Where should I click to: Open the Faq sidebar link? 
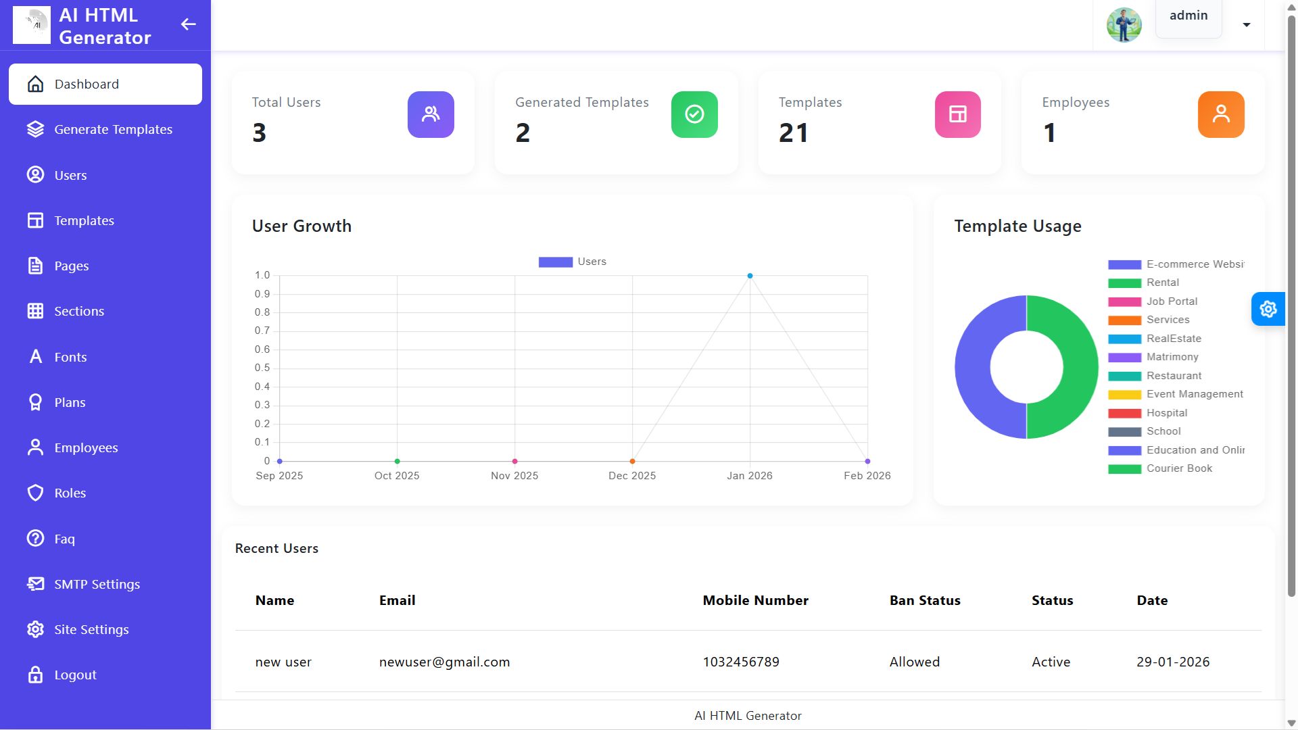[x=64, y=539]
